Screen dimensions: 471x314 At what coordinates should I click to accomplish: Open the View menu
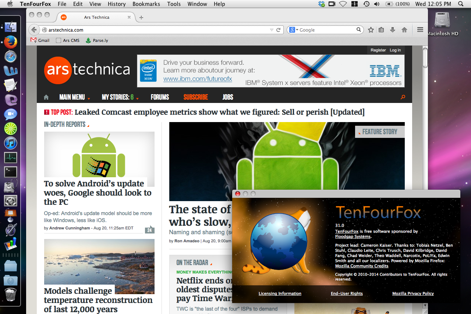point(95,4)
